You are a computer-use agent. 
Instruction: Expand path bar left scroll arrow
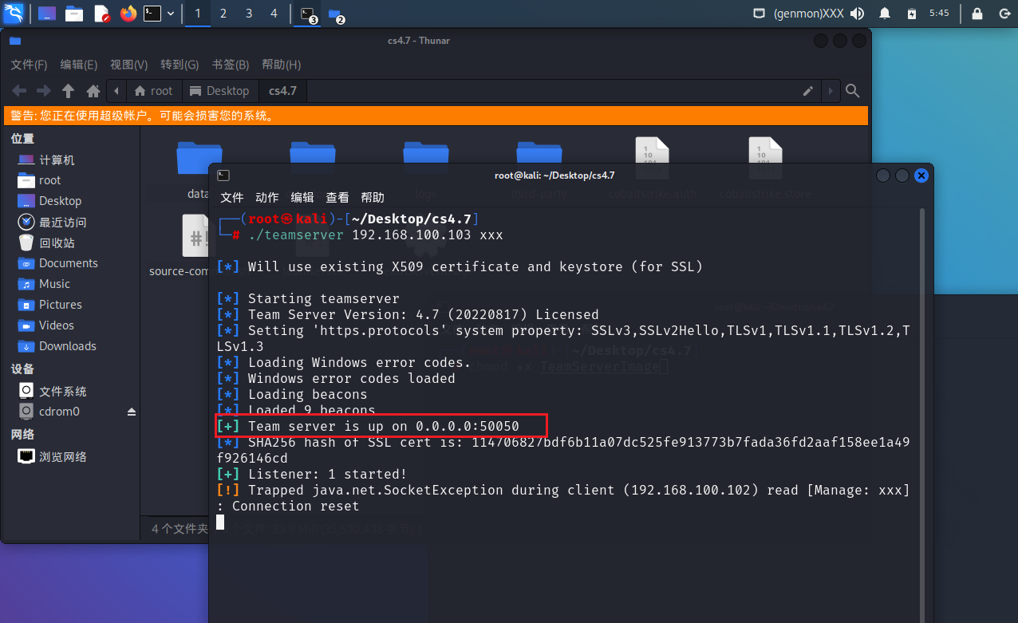[x=117, y=91]
